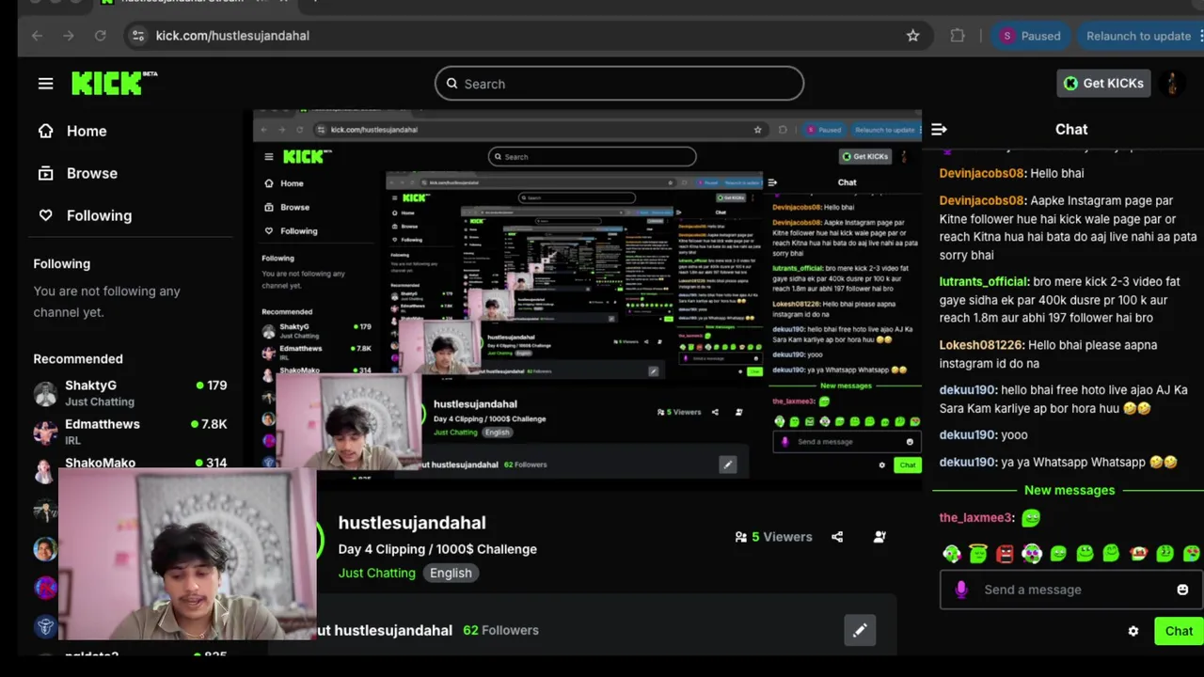1204x677 pixels.
Task: Open the browser extensions puzzle icon
Action: 958,36
